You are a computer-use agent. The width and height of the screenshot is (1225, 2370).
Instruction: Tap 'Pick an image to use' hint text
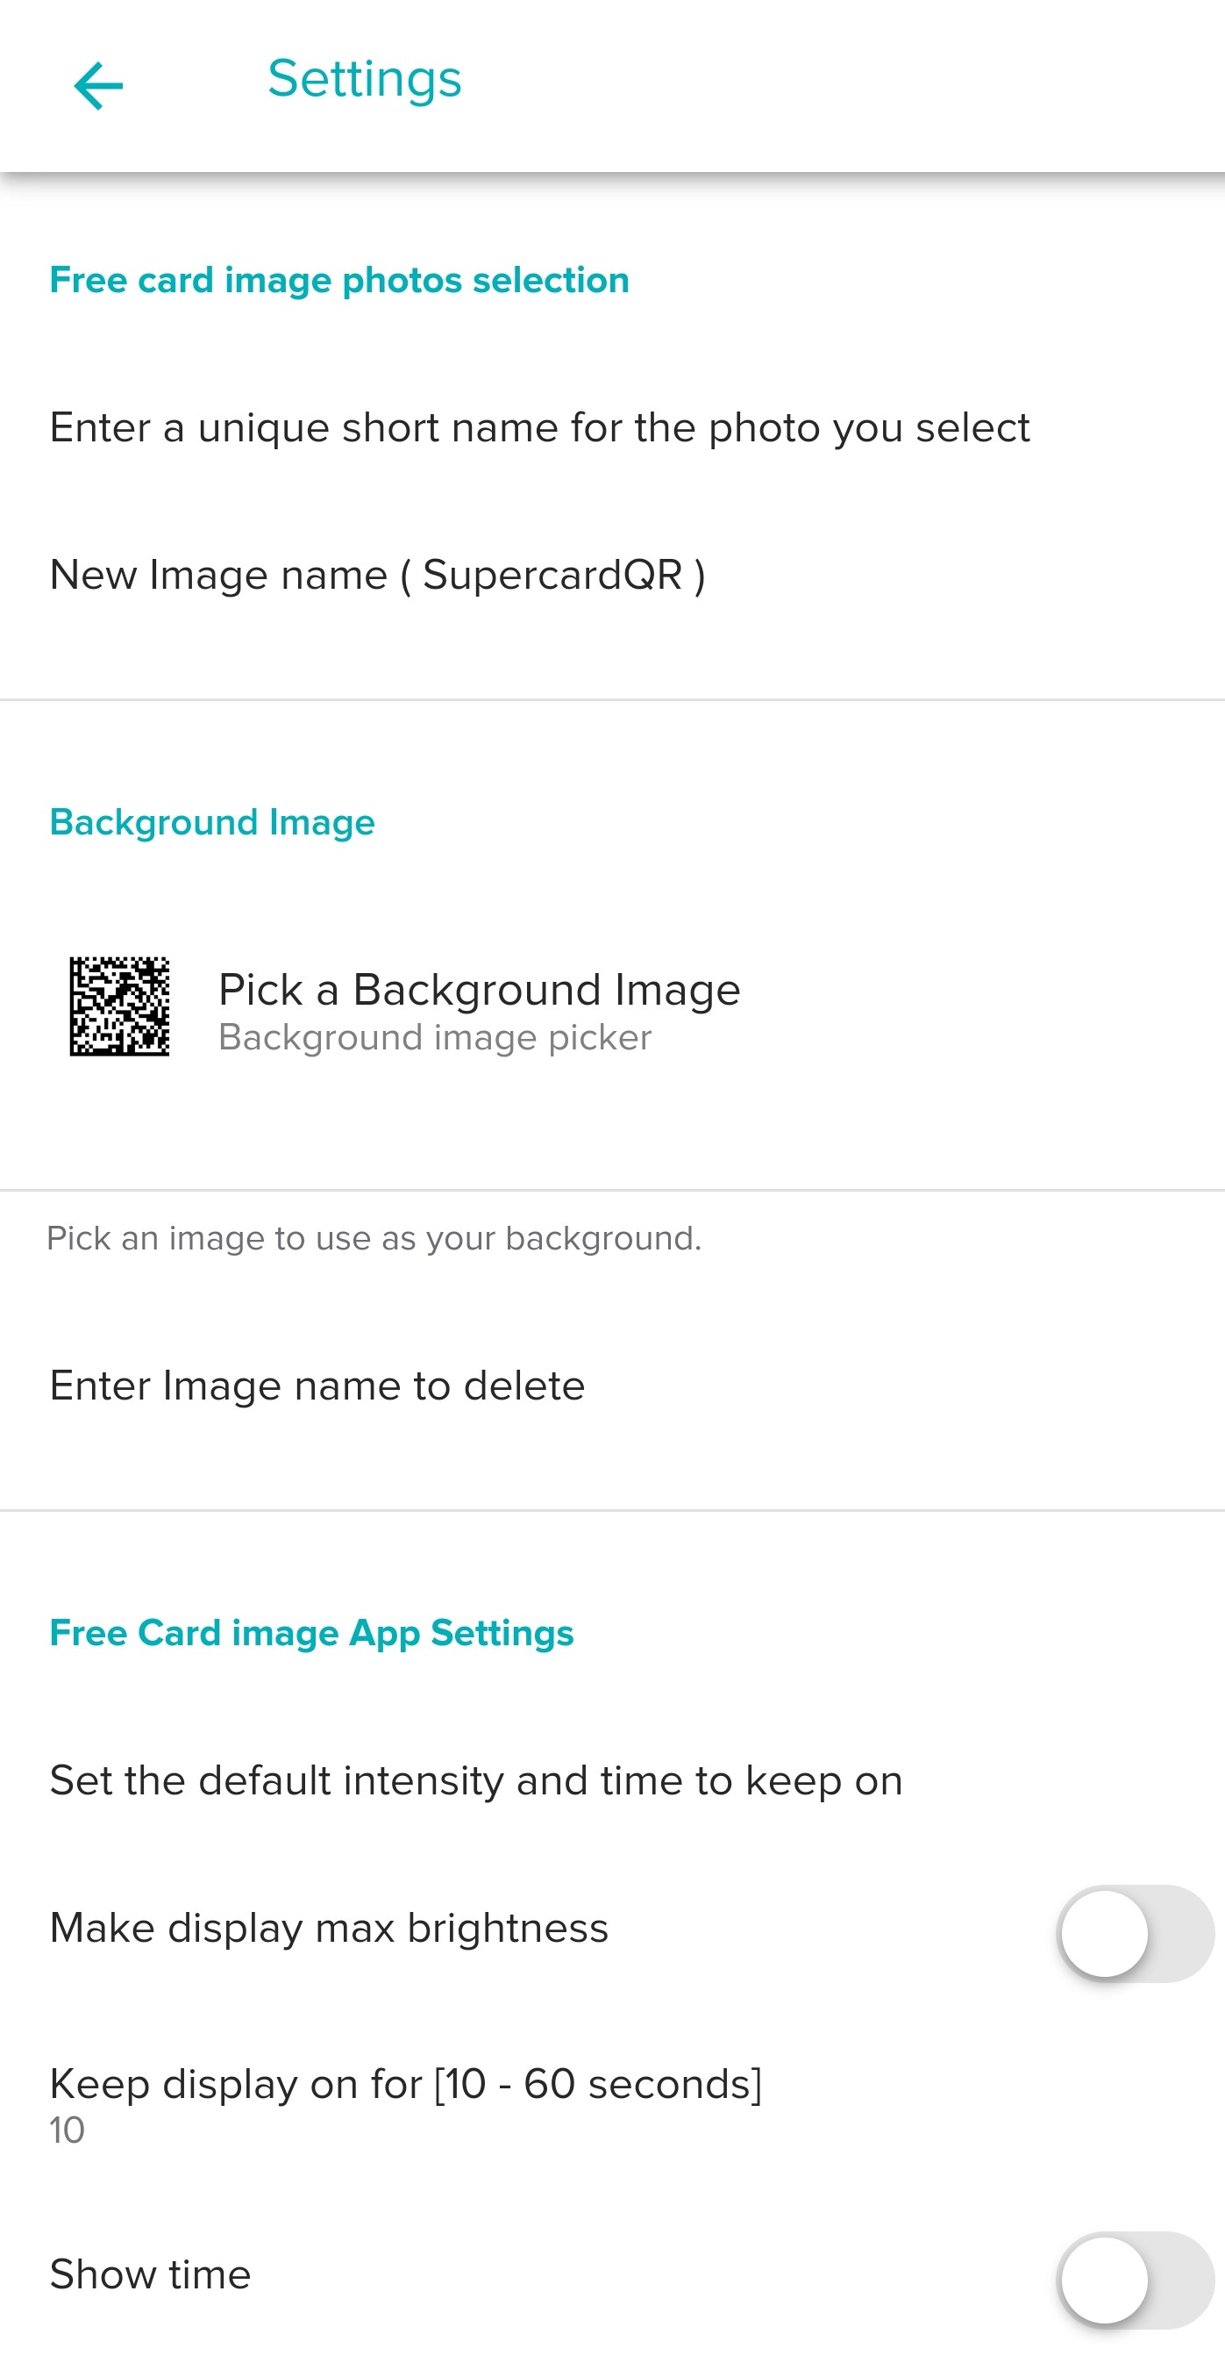point(374,1238)
